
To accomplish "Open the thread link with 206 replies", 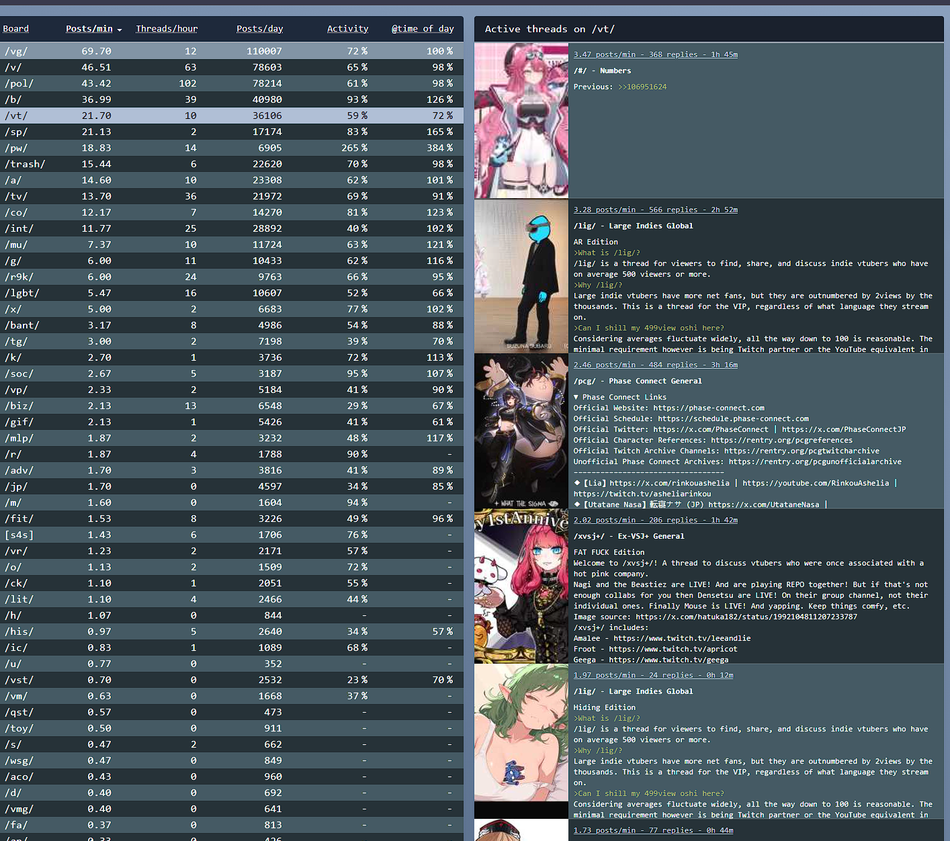I will (656, 520).
